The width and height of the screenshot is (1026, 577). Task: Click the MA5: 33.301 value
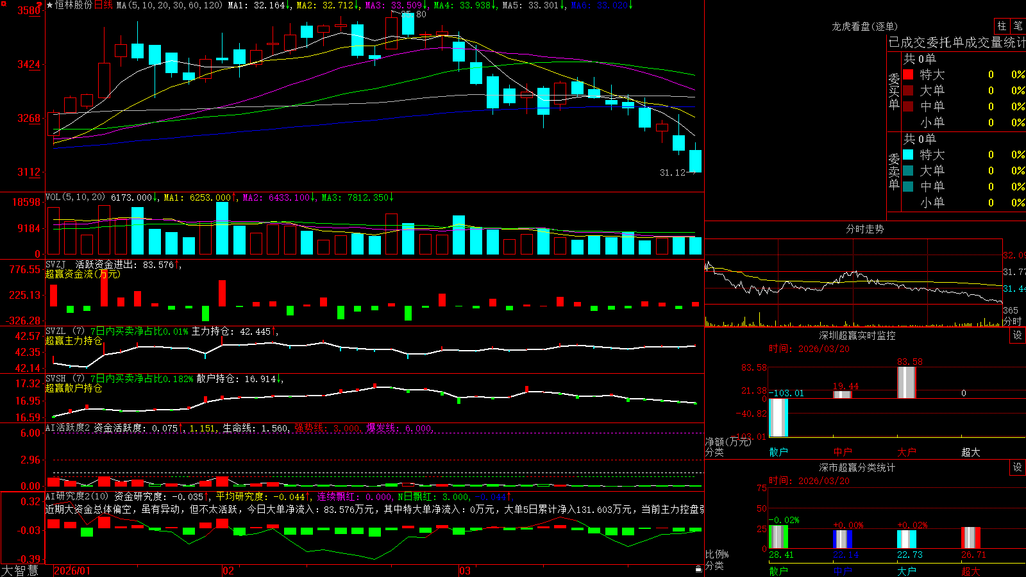point(533,5)
